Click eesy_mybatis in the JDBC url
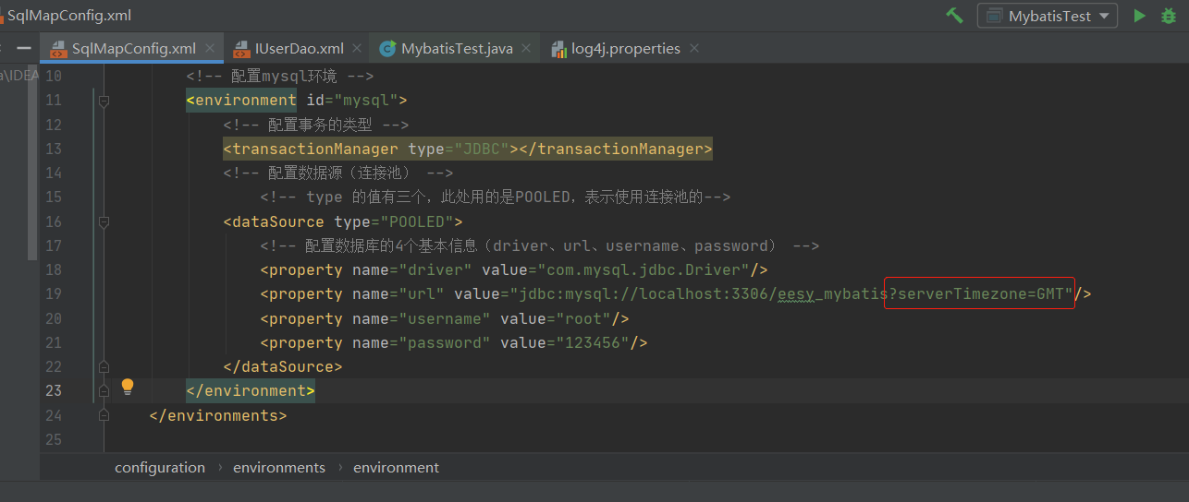Viewport: 1189px width, 502px height. pyautogui.click(x=831, y=294)
